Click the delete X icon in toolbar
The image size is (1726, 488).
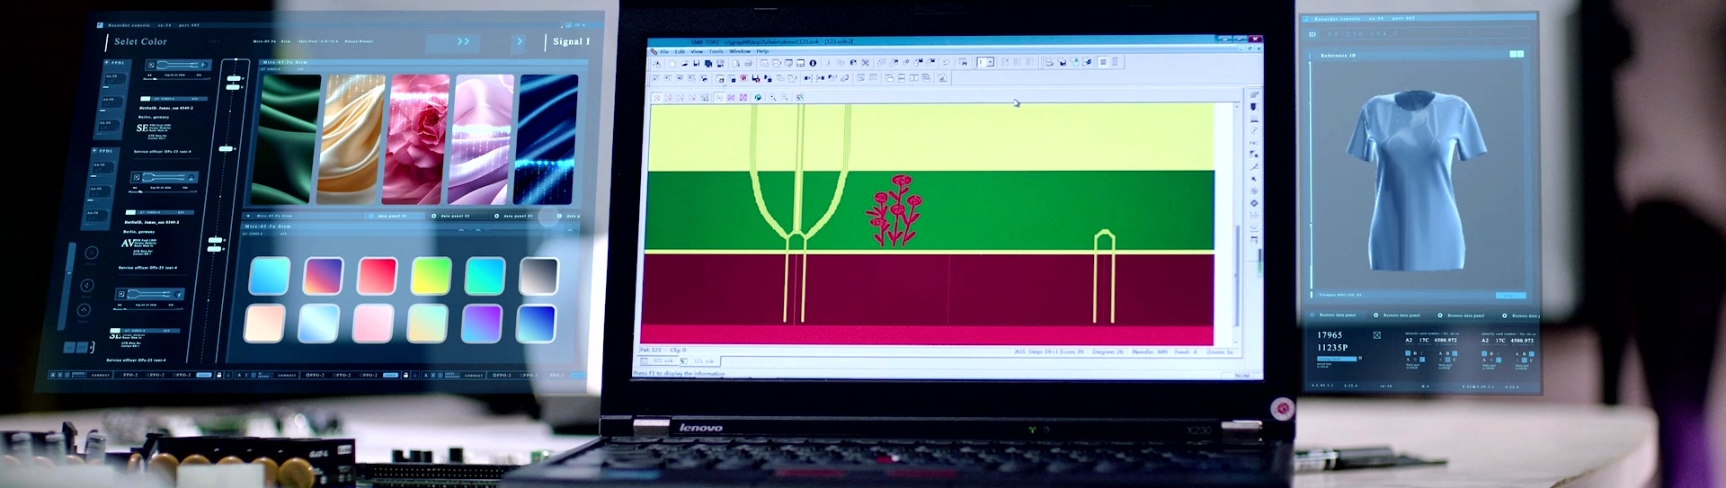[866, 63]
